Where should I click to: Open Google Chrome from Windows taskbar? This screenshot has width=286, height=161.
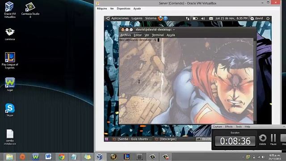click(62, 157)
